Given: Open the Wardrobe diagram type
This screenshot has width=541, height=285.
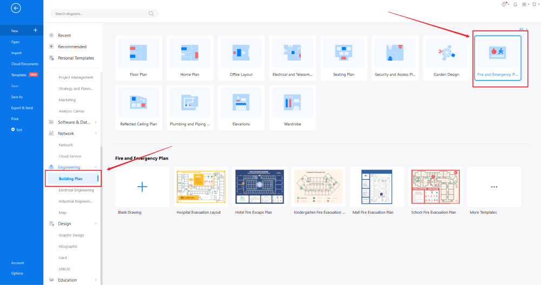Looking at the screenshot, I should 292,103.
